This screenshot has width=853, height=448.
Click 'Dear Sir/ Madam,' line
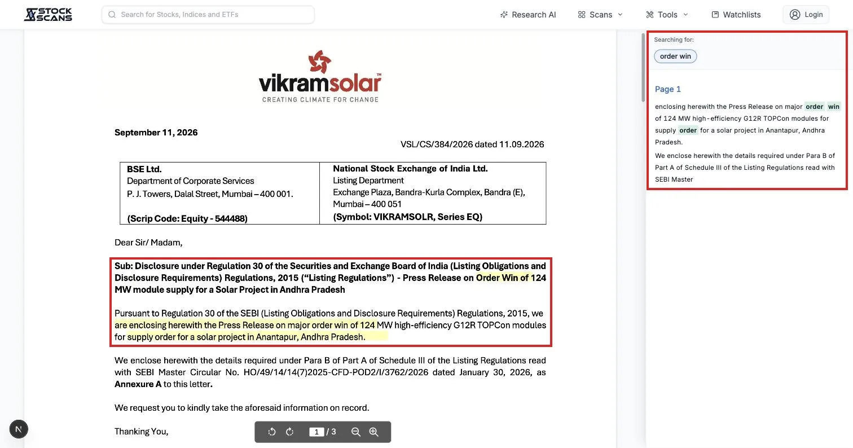tap(148, 243)
